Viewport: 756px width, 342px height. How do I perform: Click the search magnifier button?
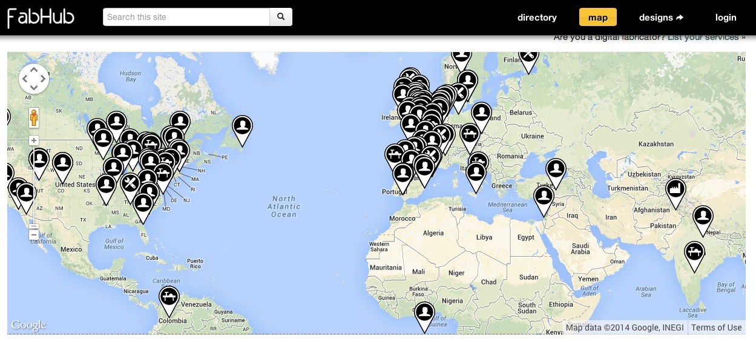[x=281, y=17]
